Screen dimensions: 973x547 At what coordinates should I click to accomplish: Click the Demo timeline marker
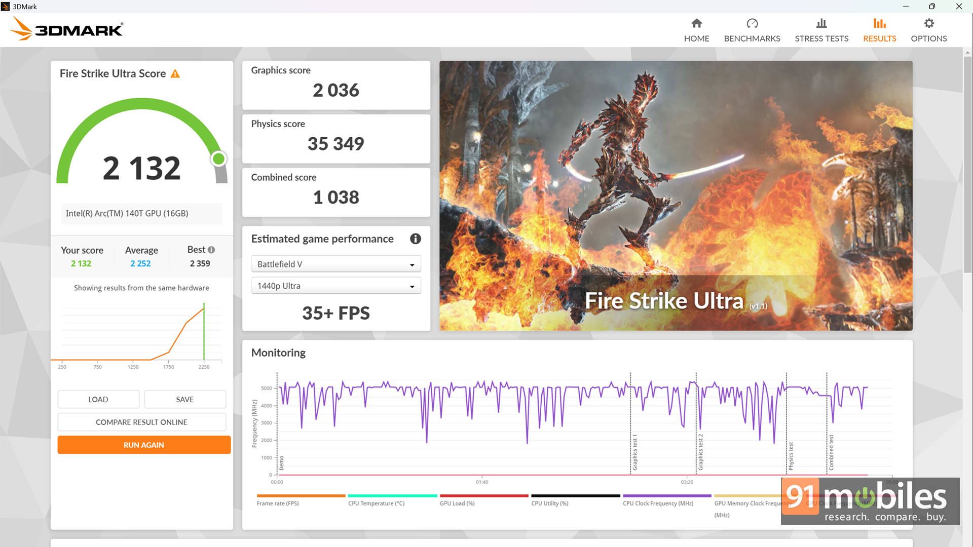tap(282, 463)
